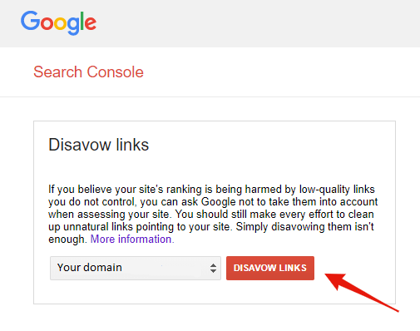This screenshot has width=420, height=331.
Task: Select the Your domain label inside the selector
Action: 90,268
